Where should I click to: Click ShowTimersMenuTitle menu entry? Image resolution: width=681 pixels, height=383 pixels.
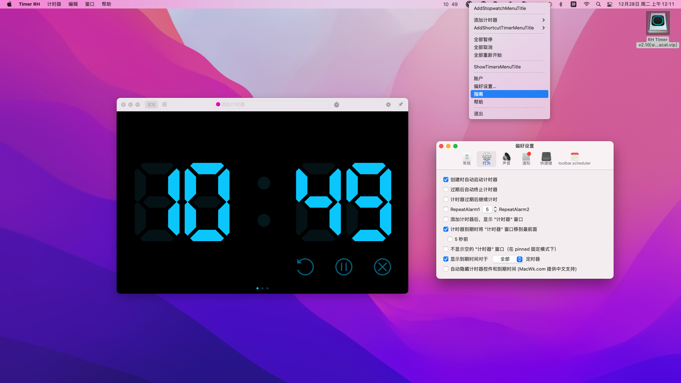509,67
